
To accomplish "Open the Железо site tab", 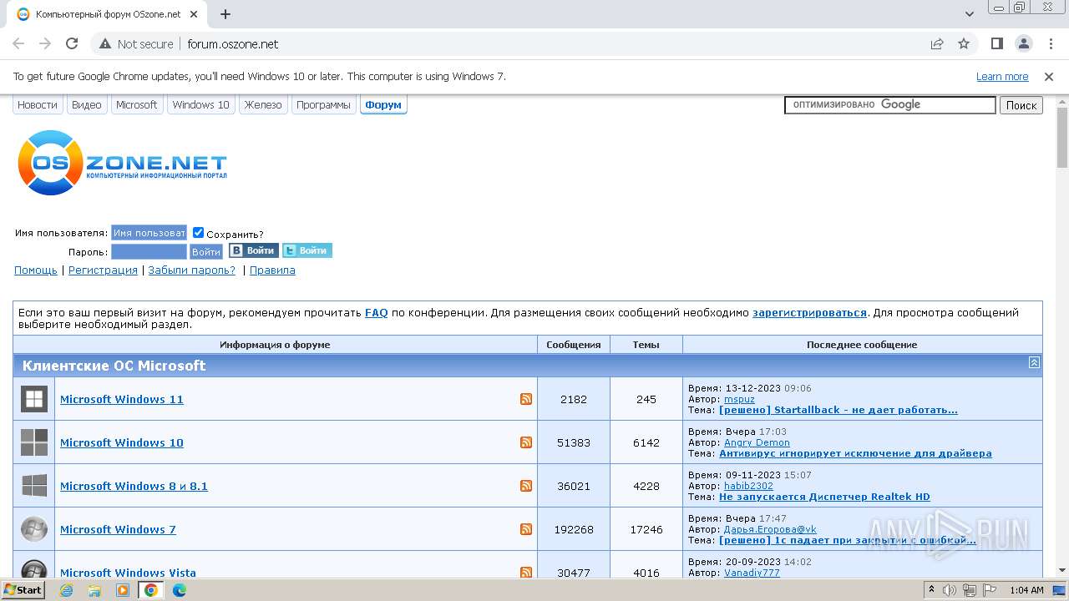I will click(263, 105).
